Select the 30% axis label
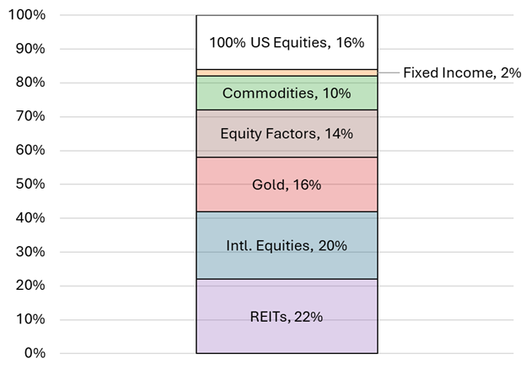Viewport: 526px width, 369px height. (x=32, y=252)
